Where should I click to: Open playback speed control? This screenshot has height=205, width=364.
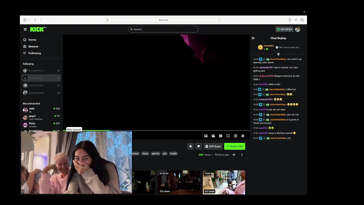[235, 136]
